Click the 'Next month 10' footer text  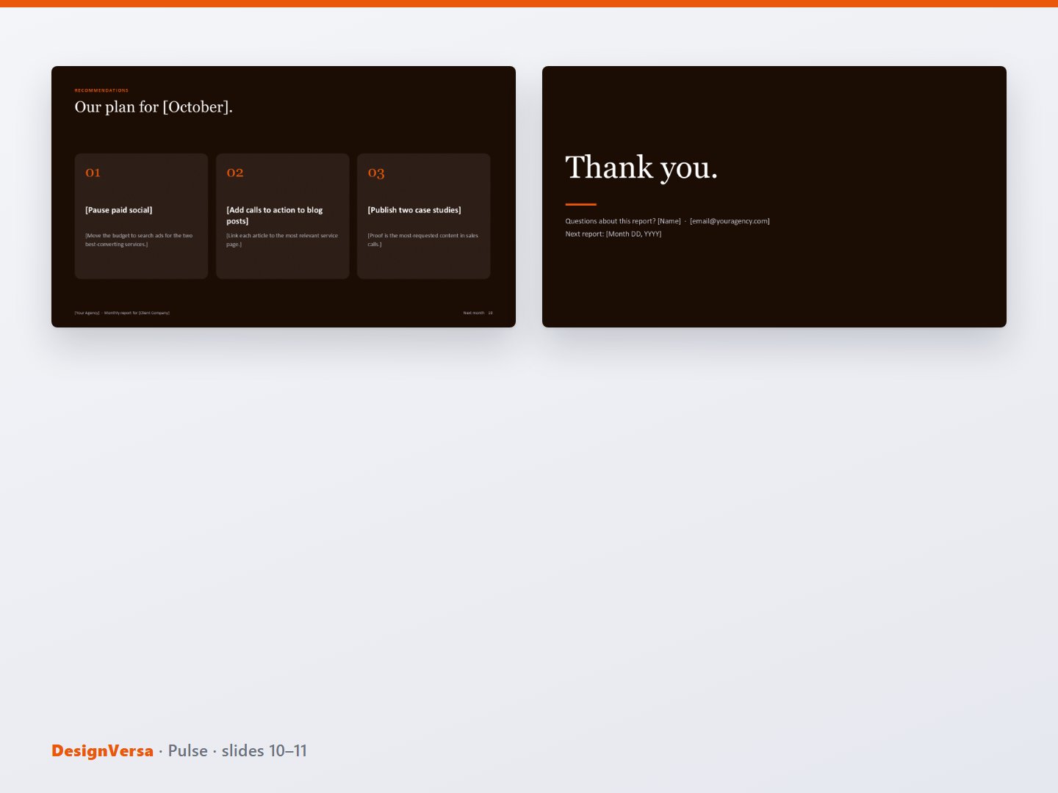click(478, 313)
